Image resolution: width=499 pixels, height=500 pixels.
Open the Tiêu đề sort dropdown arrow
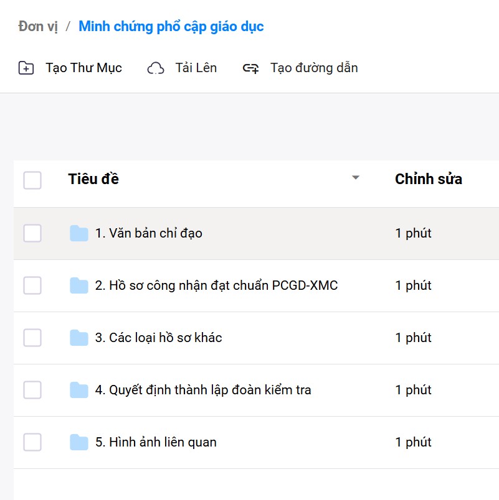(356, 178)
